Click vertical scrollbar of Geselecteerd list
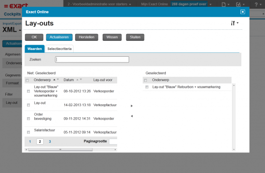The height and width of the screenshot is (173, 265). point(234,117)
